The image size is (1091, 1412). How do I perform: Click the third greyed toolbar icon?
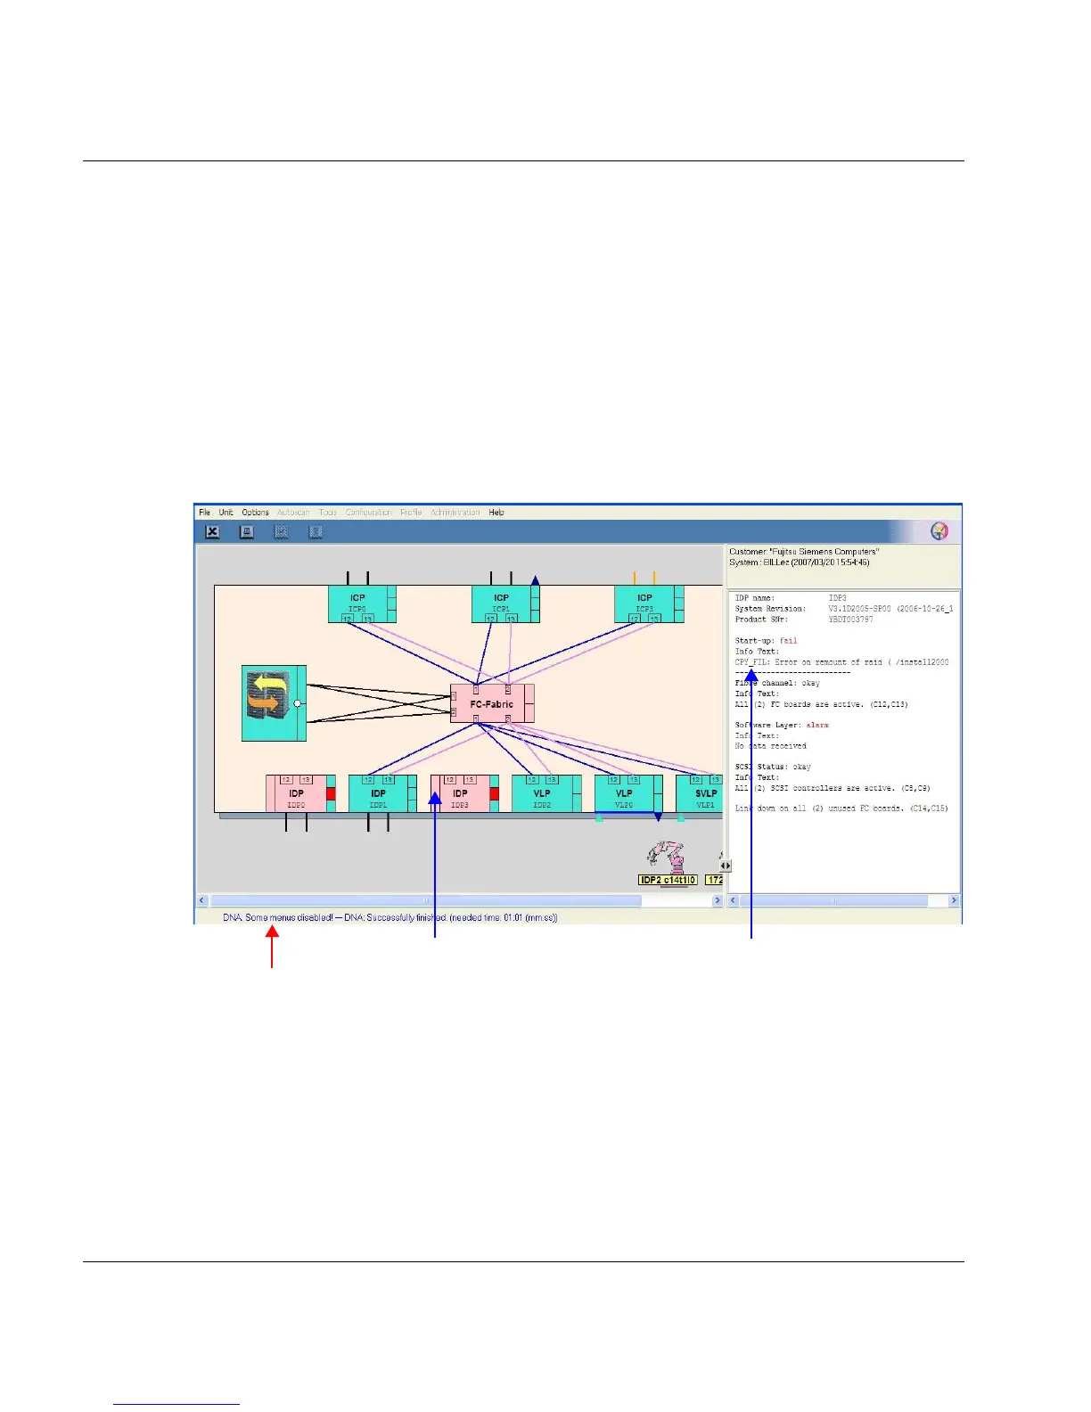coord(281,532)
